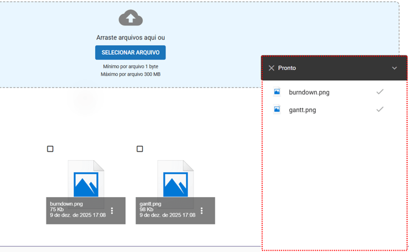This screenshot has height=252, width=409.
Task: Click the 'Arraste arquivos aqui ou' drop text
Action: [130, 38]
